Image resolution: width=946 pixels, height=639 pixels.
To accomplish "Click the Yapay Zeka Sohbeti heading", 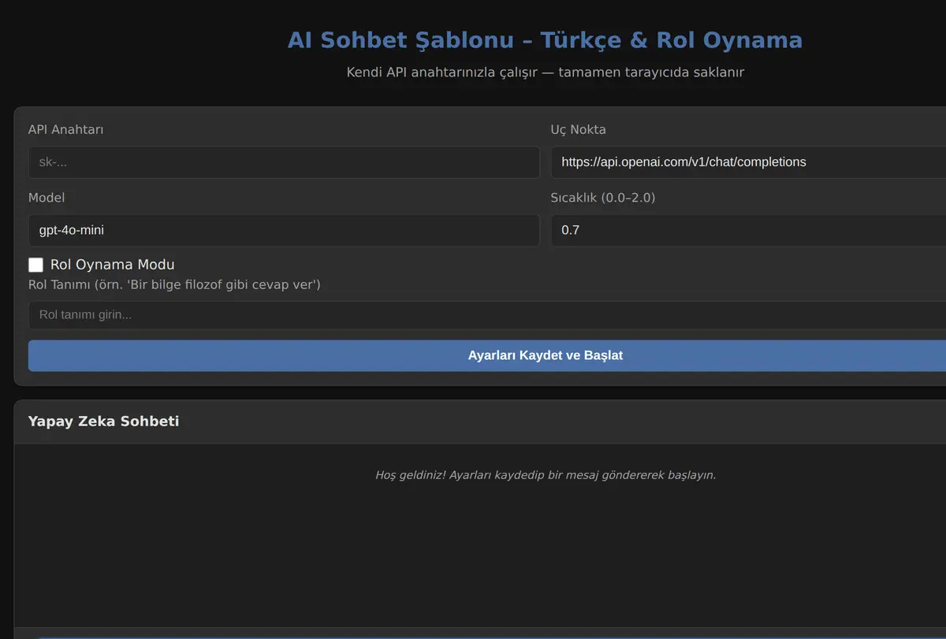I will (x=103, y=421).
